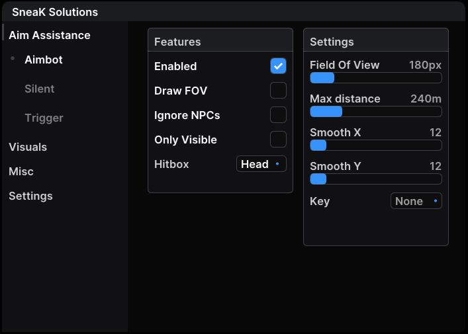The height and width of the screenshot is (334, 468).
Task: Expand the Hitbox Head dropdown
Action: pos(261,164)
